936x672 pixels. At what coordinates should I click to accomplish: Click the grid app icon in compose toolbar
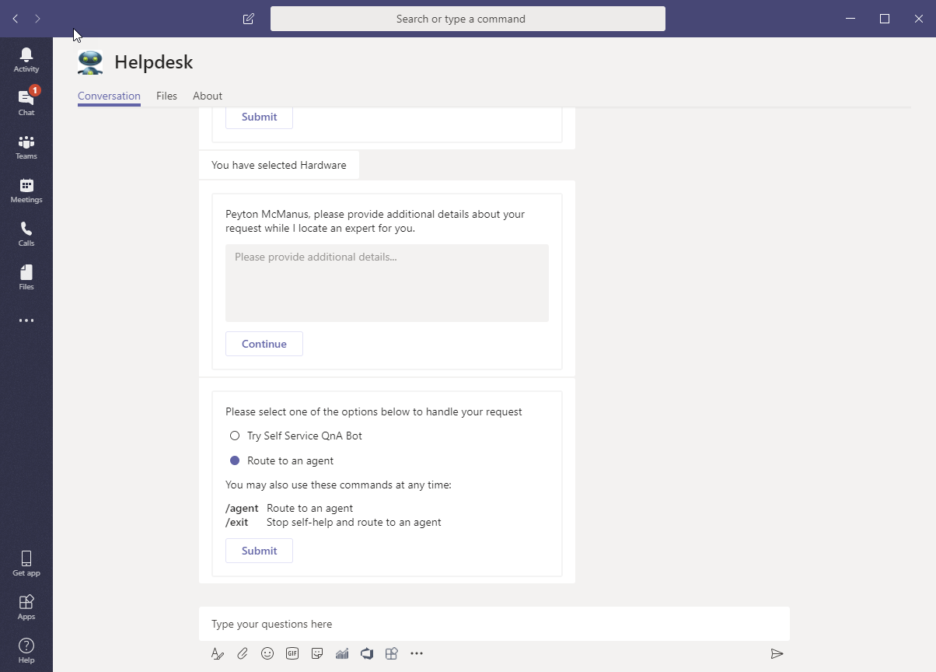tap(392, 653)
